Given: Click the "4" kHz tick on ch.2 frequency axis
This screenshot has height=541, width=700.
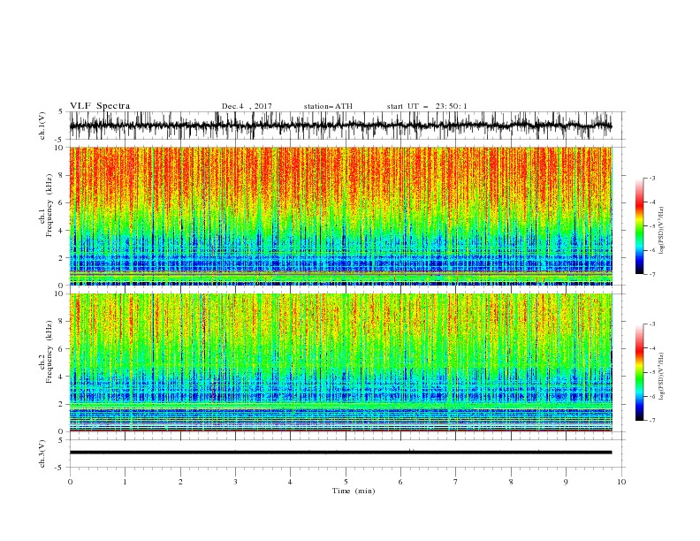Looking at the screenshot, I should tap(62, 377).
